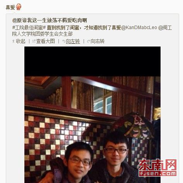Click the rotate-left arrow icon
Image resolution: width=183 pixels, height=183 pixels.
64,41
